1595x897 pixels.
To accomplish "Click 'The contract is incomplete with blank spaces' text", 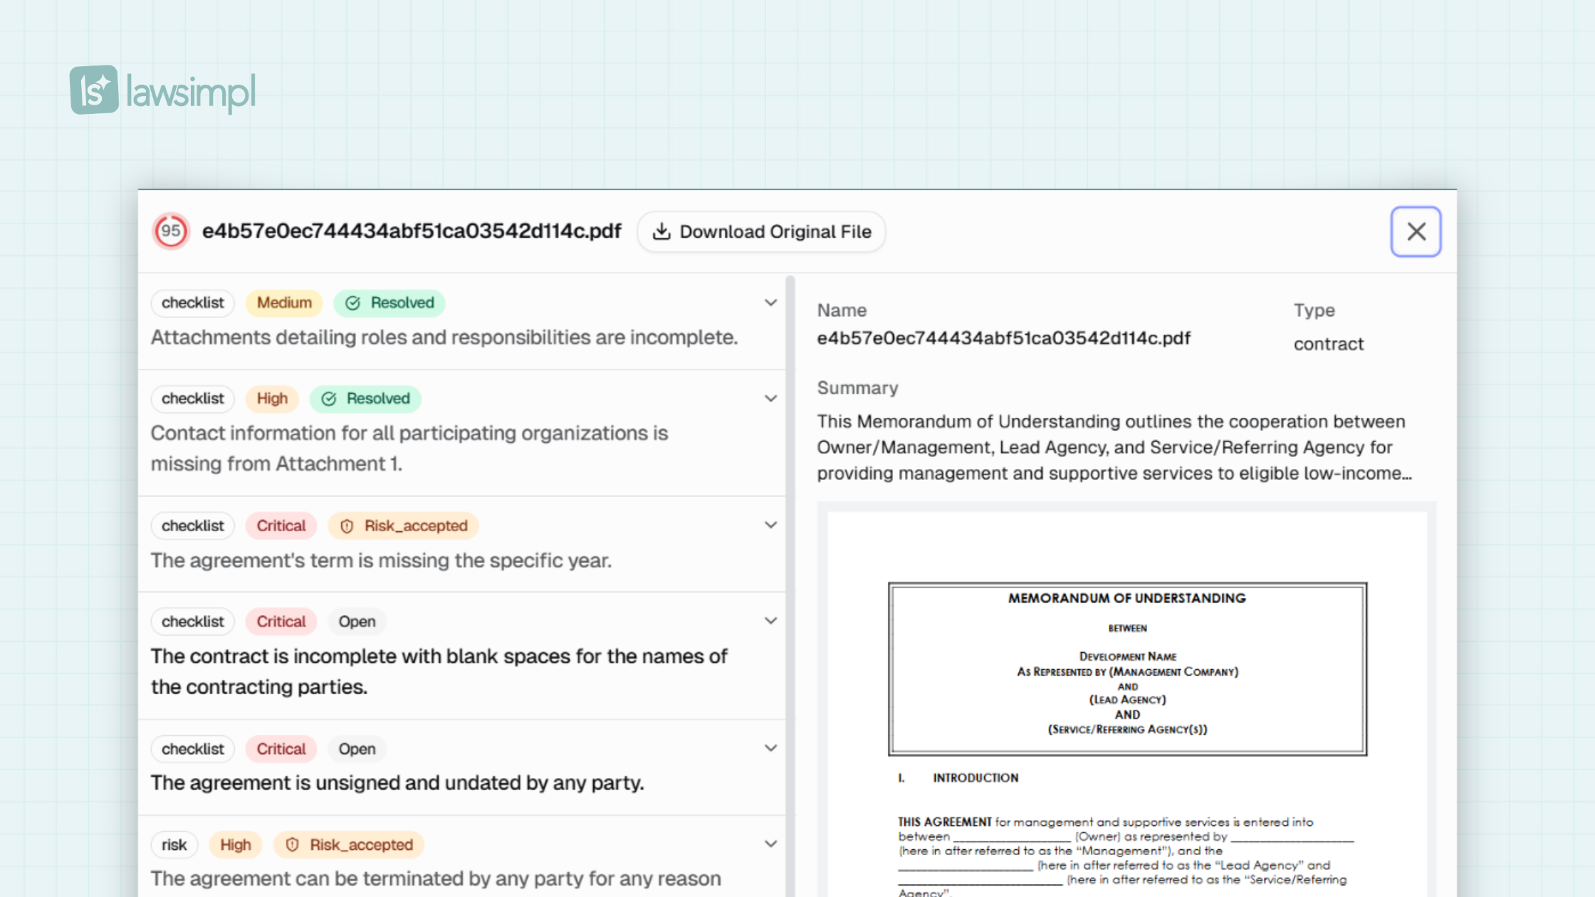I will pyautogui.click(x=439, y=671).
